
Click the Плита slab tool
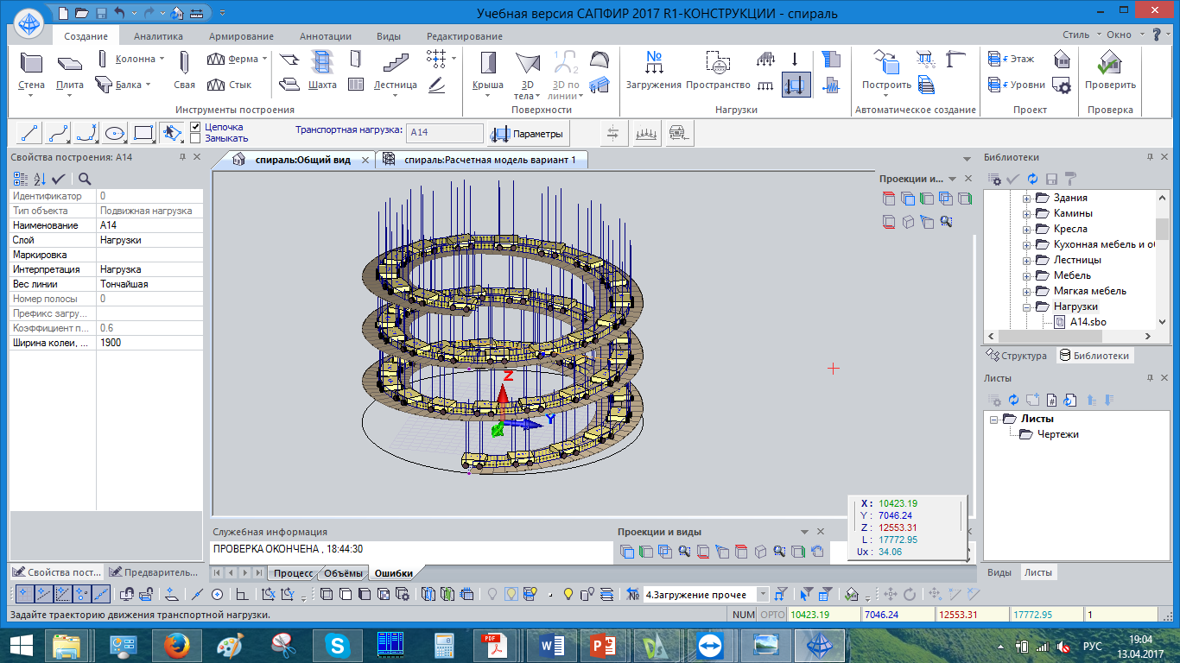coord(69,71)
